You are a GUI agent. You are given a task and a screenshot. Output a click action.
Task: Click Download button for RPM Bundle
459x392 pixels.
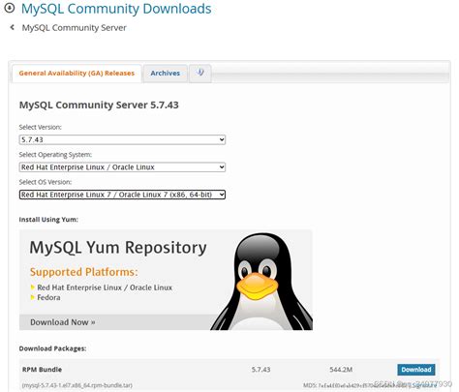coord(416,370)
